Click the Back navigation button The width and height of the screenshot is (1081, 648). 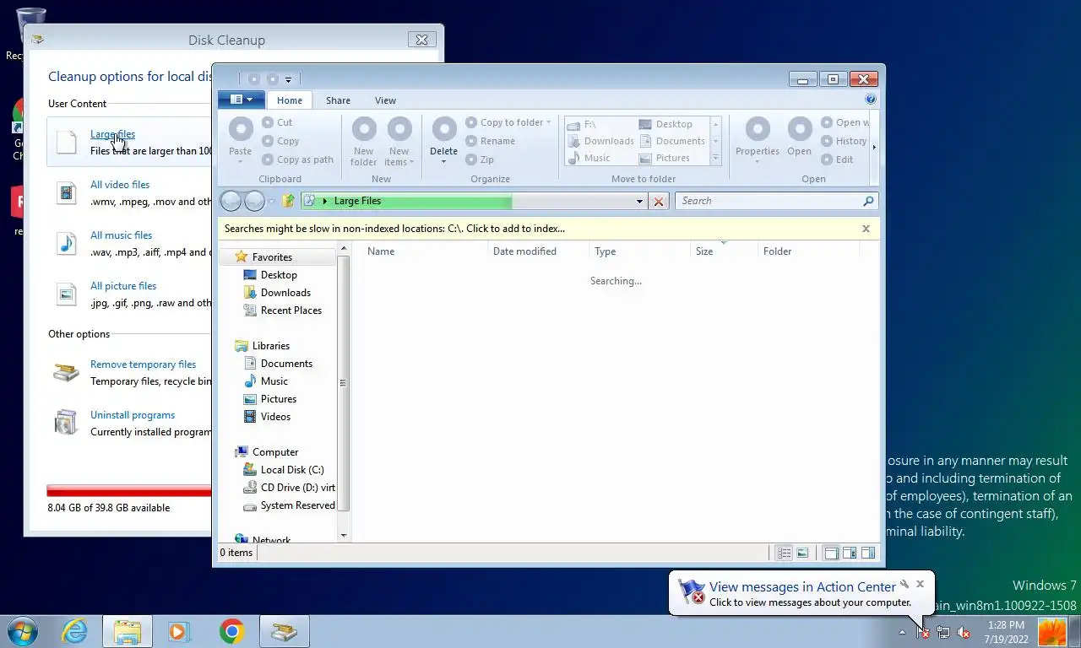(231, 201)
